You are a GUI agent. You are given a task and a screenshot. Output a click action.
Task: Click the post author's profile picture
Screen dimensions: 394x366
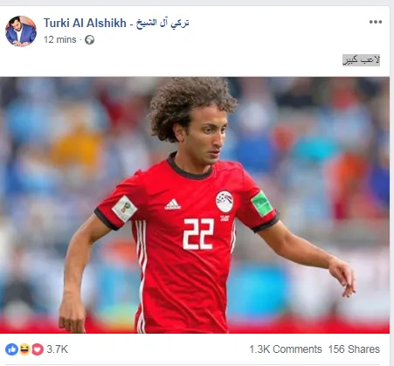click(21, 31)
